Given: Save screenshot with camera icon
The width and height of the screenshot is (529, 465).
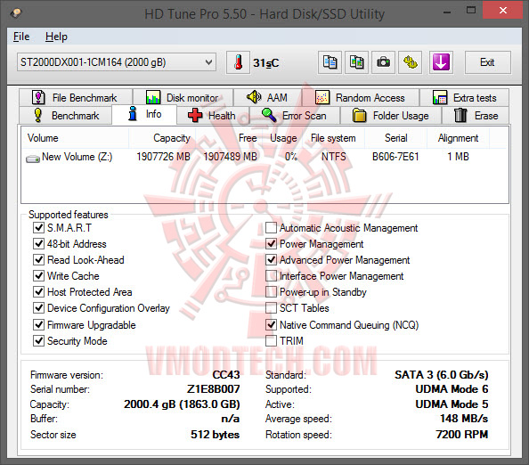Looking at the screenshot, I should click(383, 62).
